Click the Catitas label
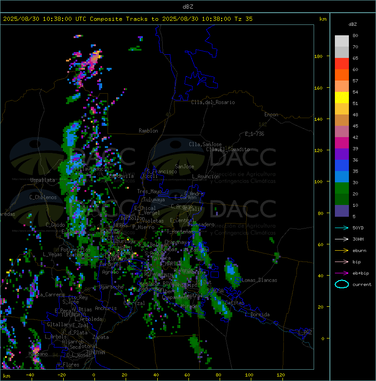This screenshot has width=376, height=381. 235,303
